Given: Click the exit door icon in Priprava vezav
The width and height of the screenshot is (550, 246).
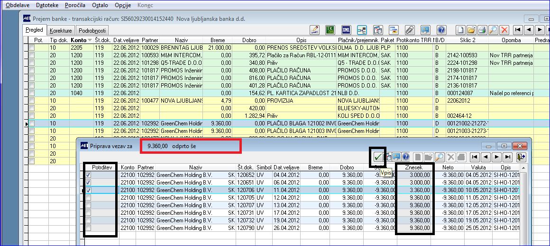Looking at the screenshot, I should coord(522,157).
